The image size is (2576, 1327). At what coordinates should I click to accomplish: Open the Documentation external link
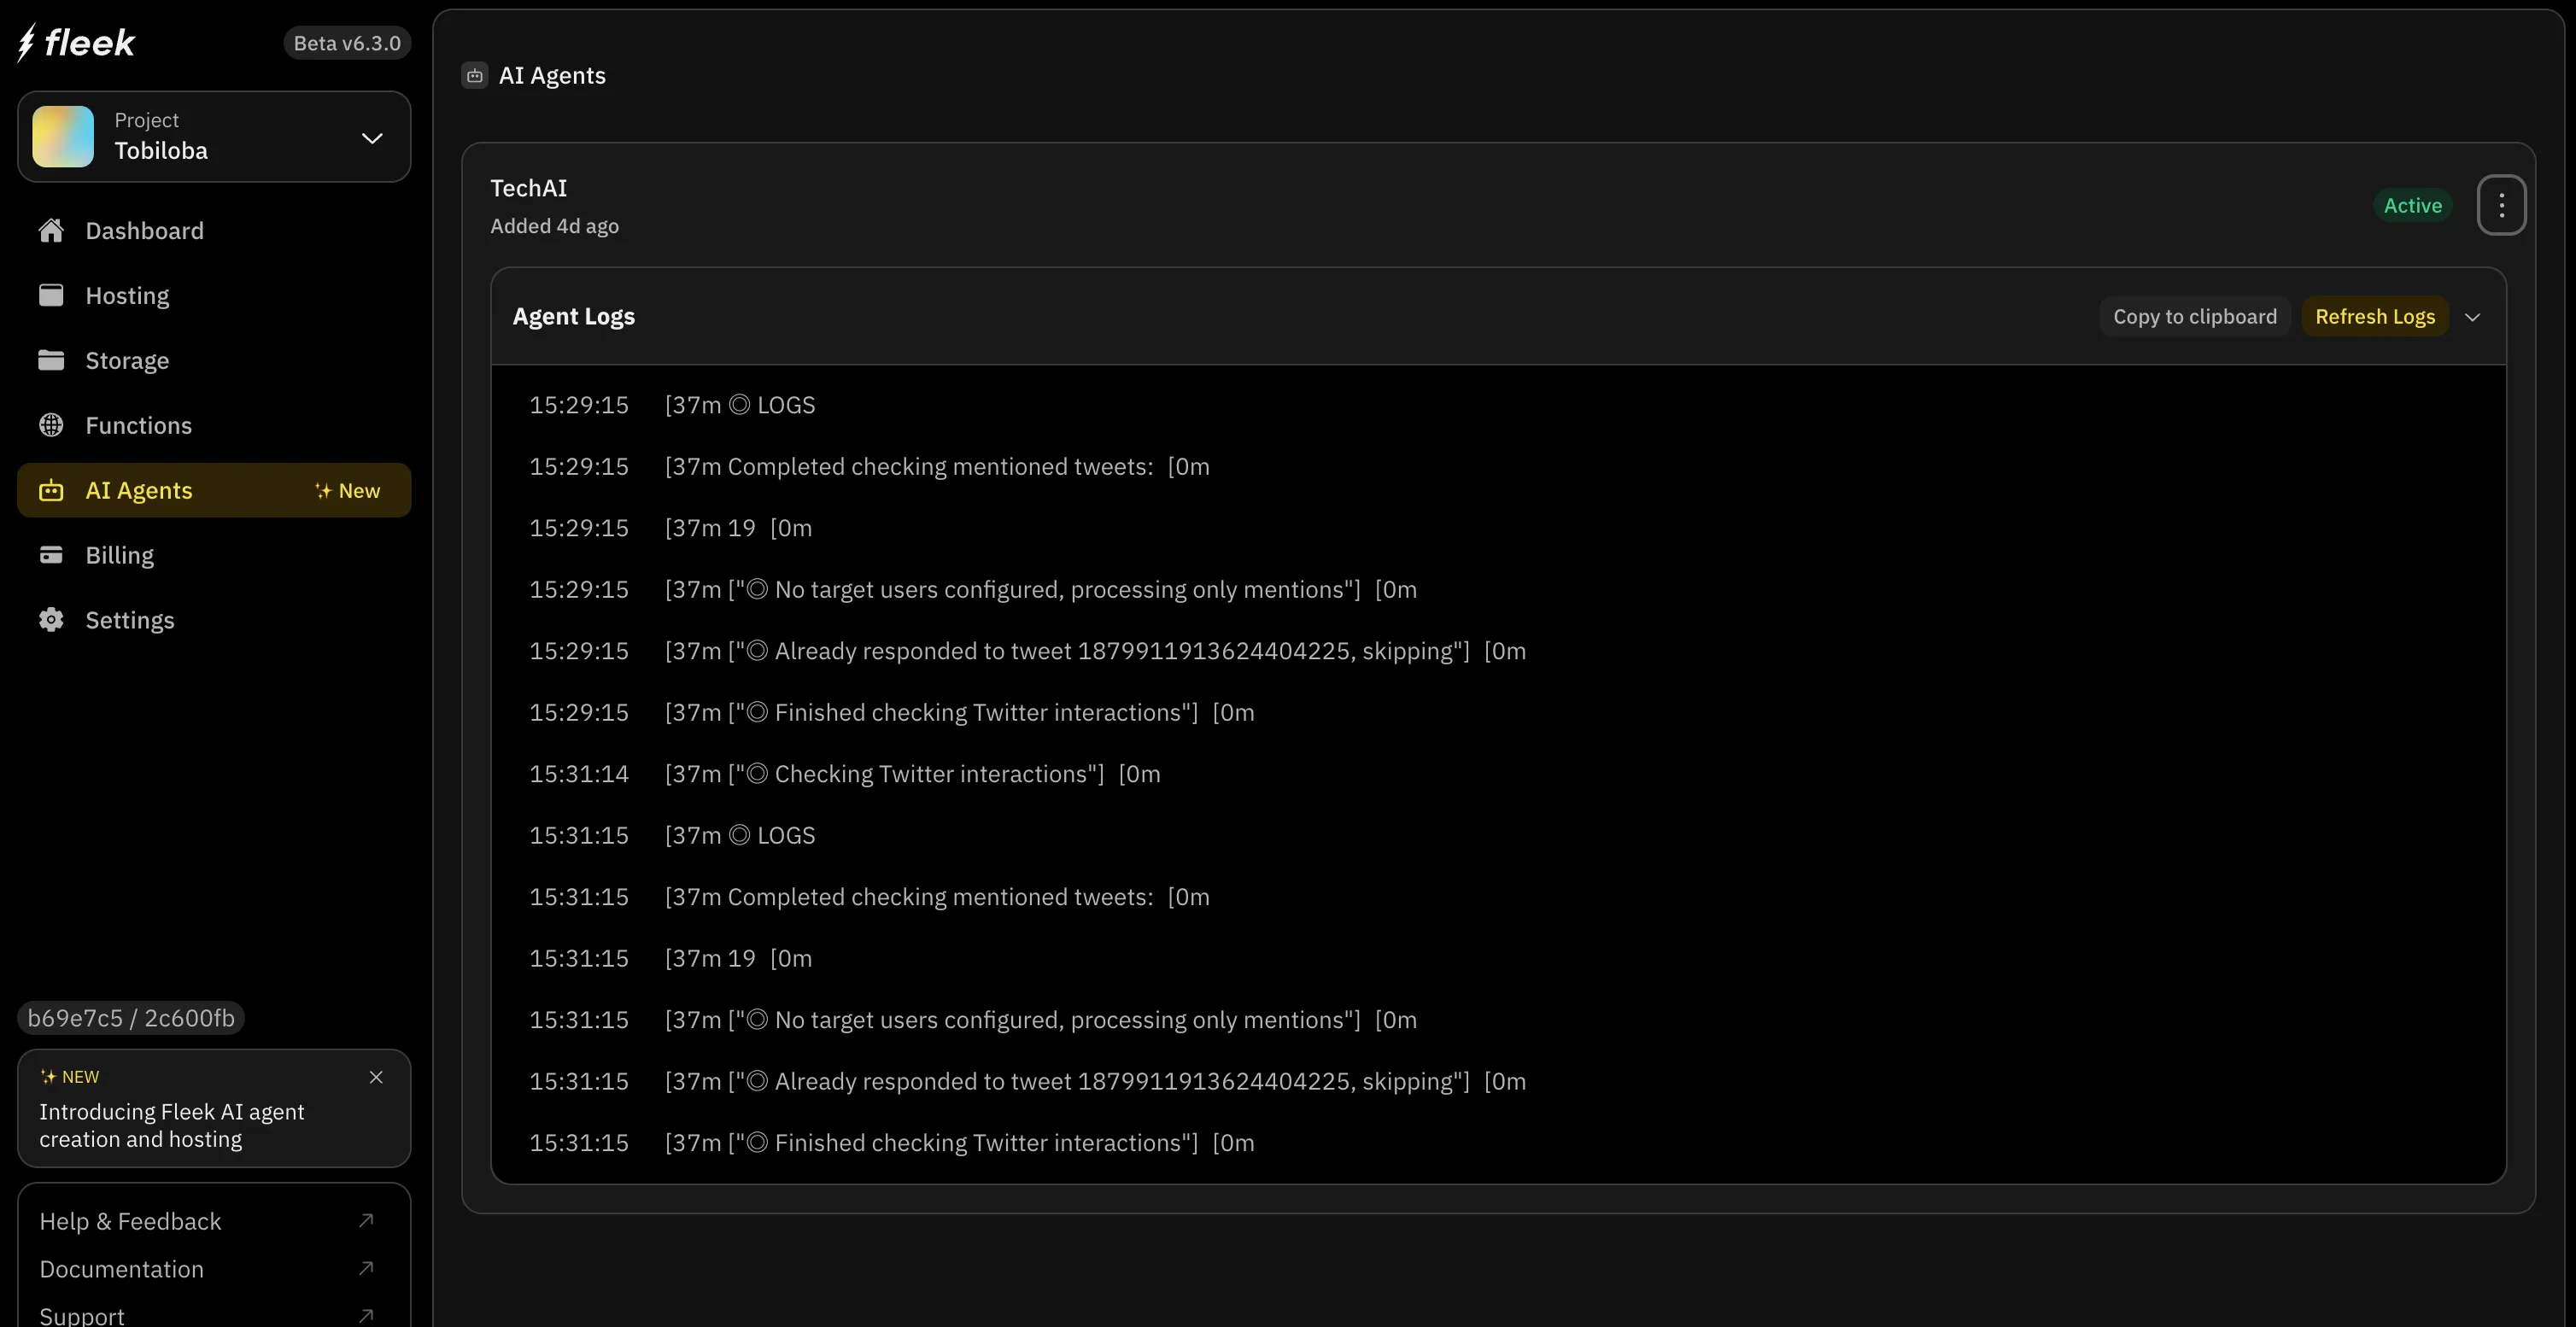point(121,1269)
